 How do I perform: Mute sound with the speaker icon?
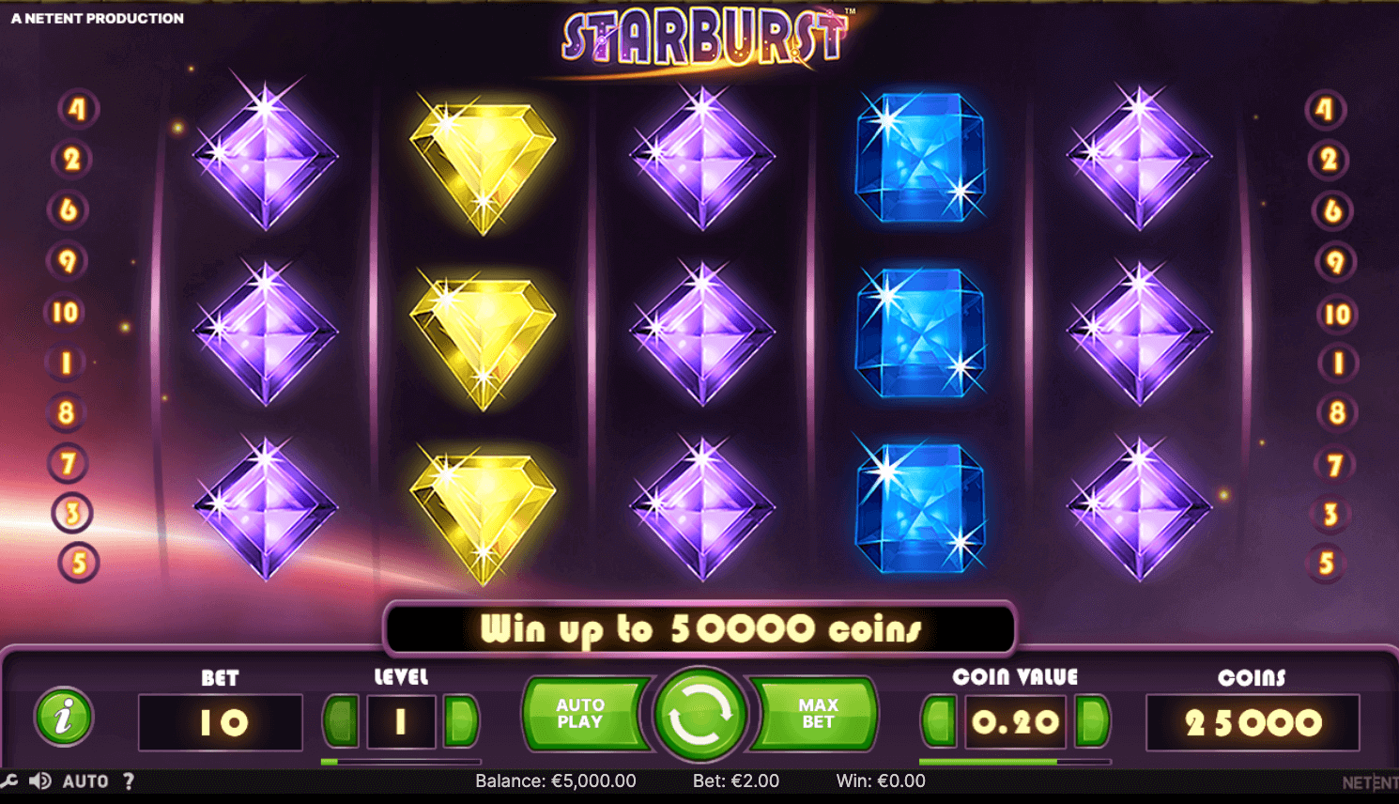[x=40, y=781]
